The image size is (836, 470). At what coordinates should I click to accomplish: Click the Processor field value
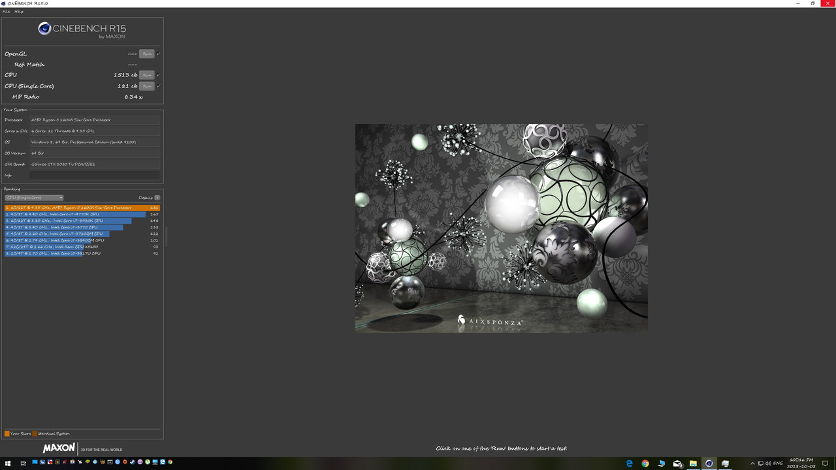click(x=95, y=120)
